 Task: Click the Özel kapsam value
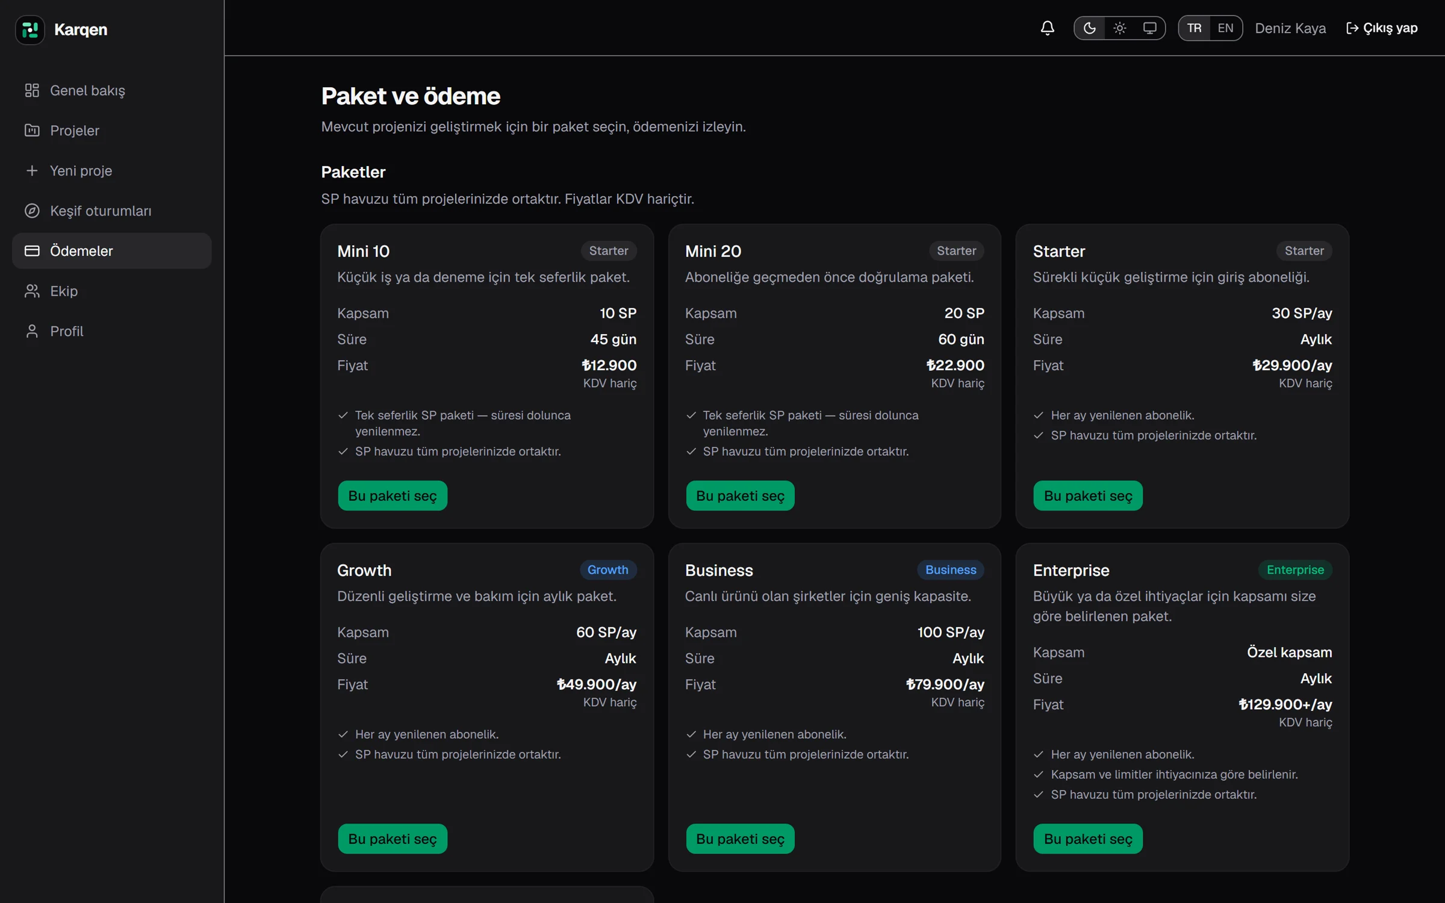[x=1289, y=652]
